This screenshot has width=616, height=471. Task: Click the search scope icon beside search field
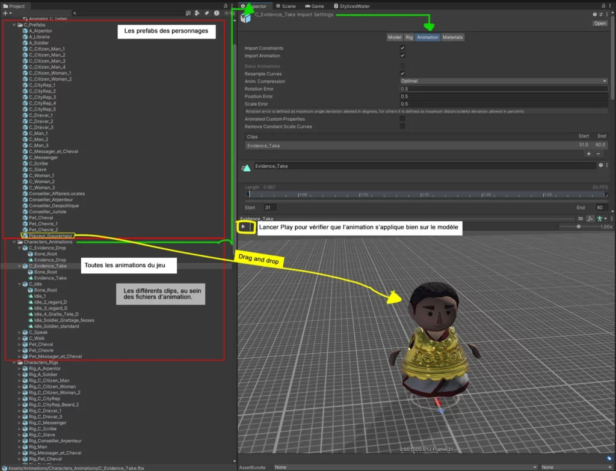click(188, 13)
